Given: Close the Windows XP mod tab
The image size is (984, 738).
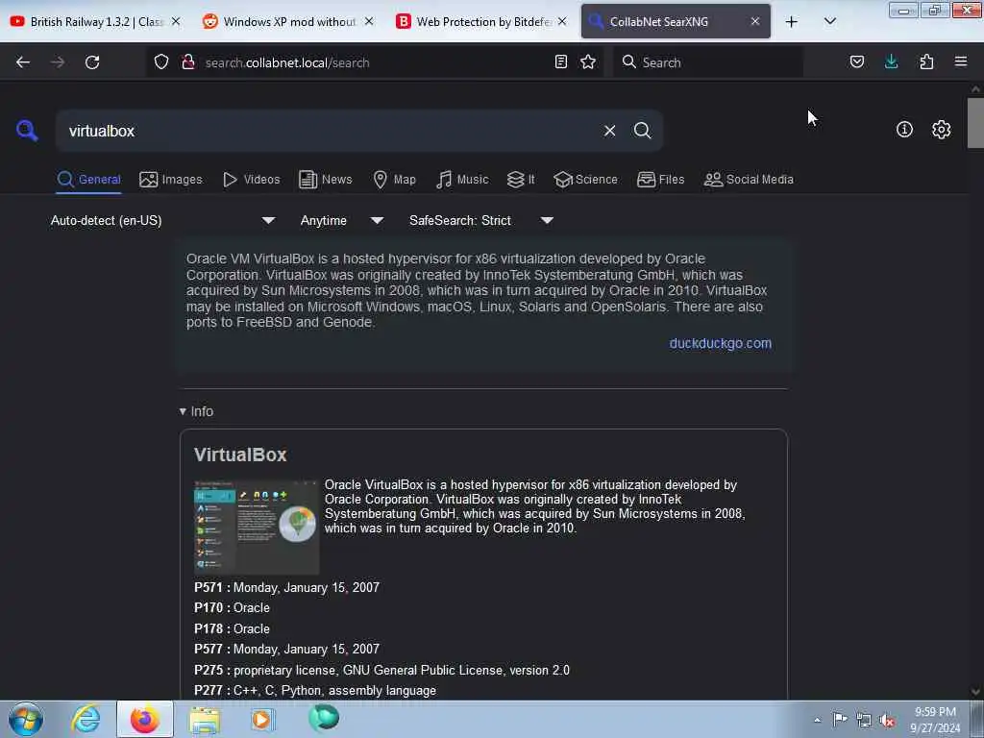Looking at the screenshot, I should (x=369, y=21).
